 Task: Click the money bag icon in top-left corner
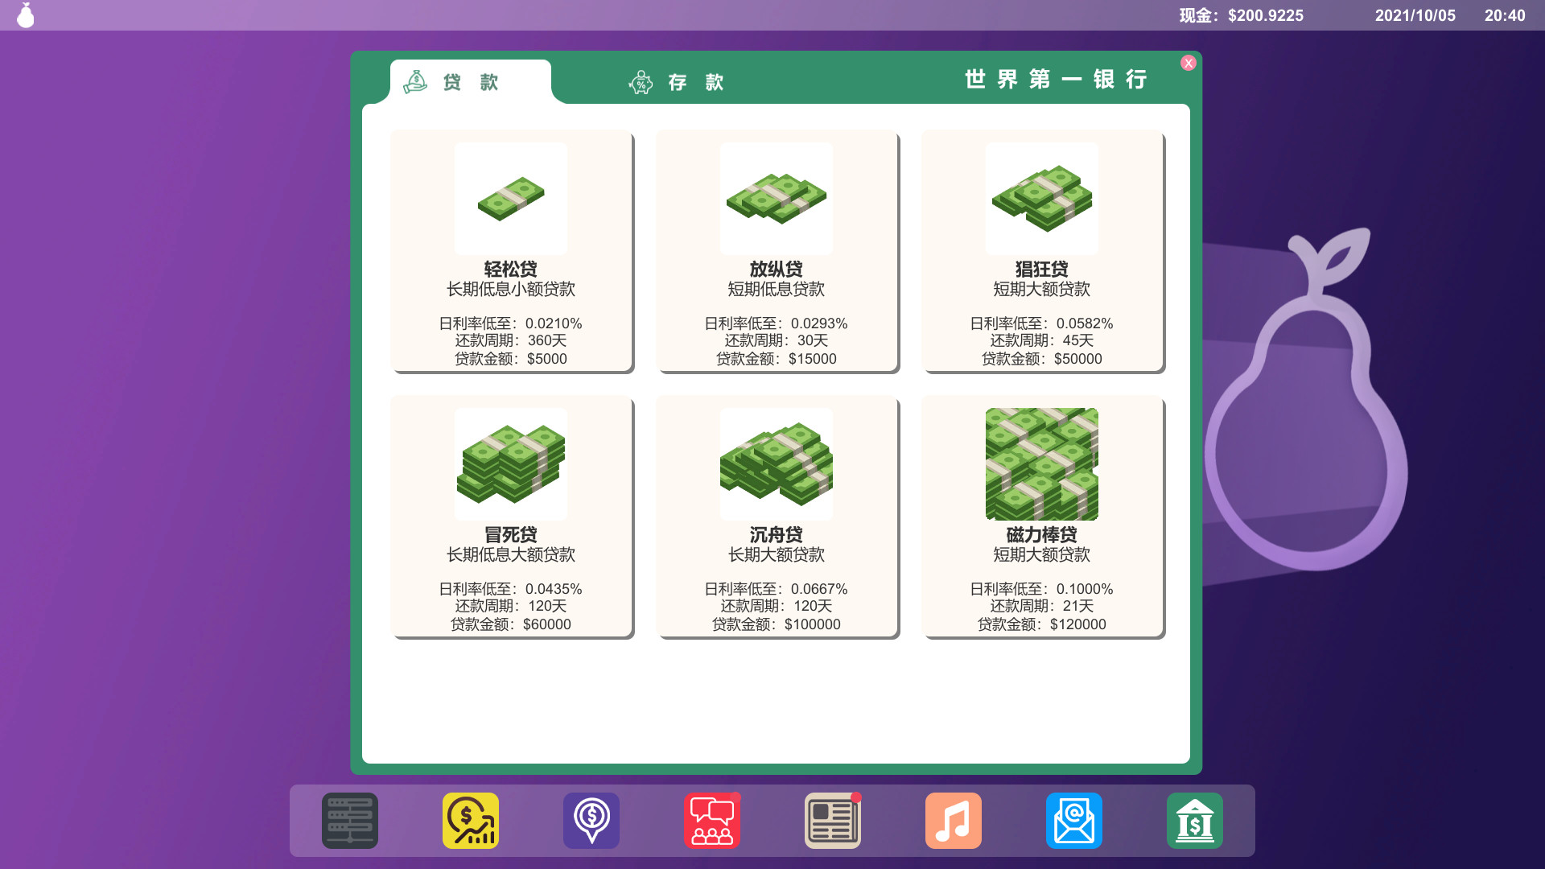[25, 14]
